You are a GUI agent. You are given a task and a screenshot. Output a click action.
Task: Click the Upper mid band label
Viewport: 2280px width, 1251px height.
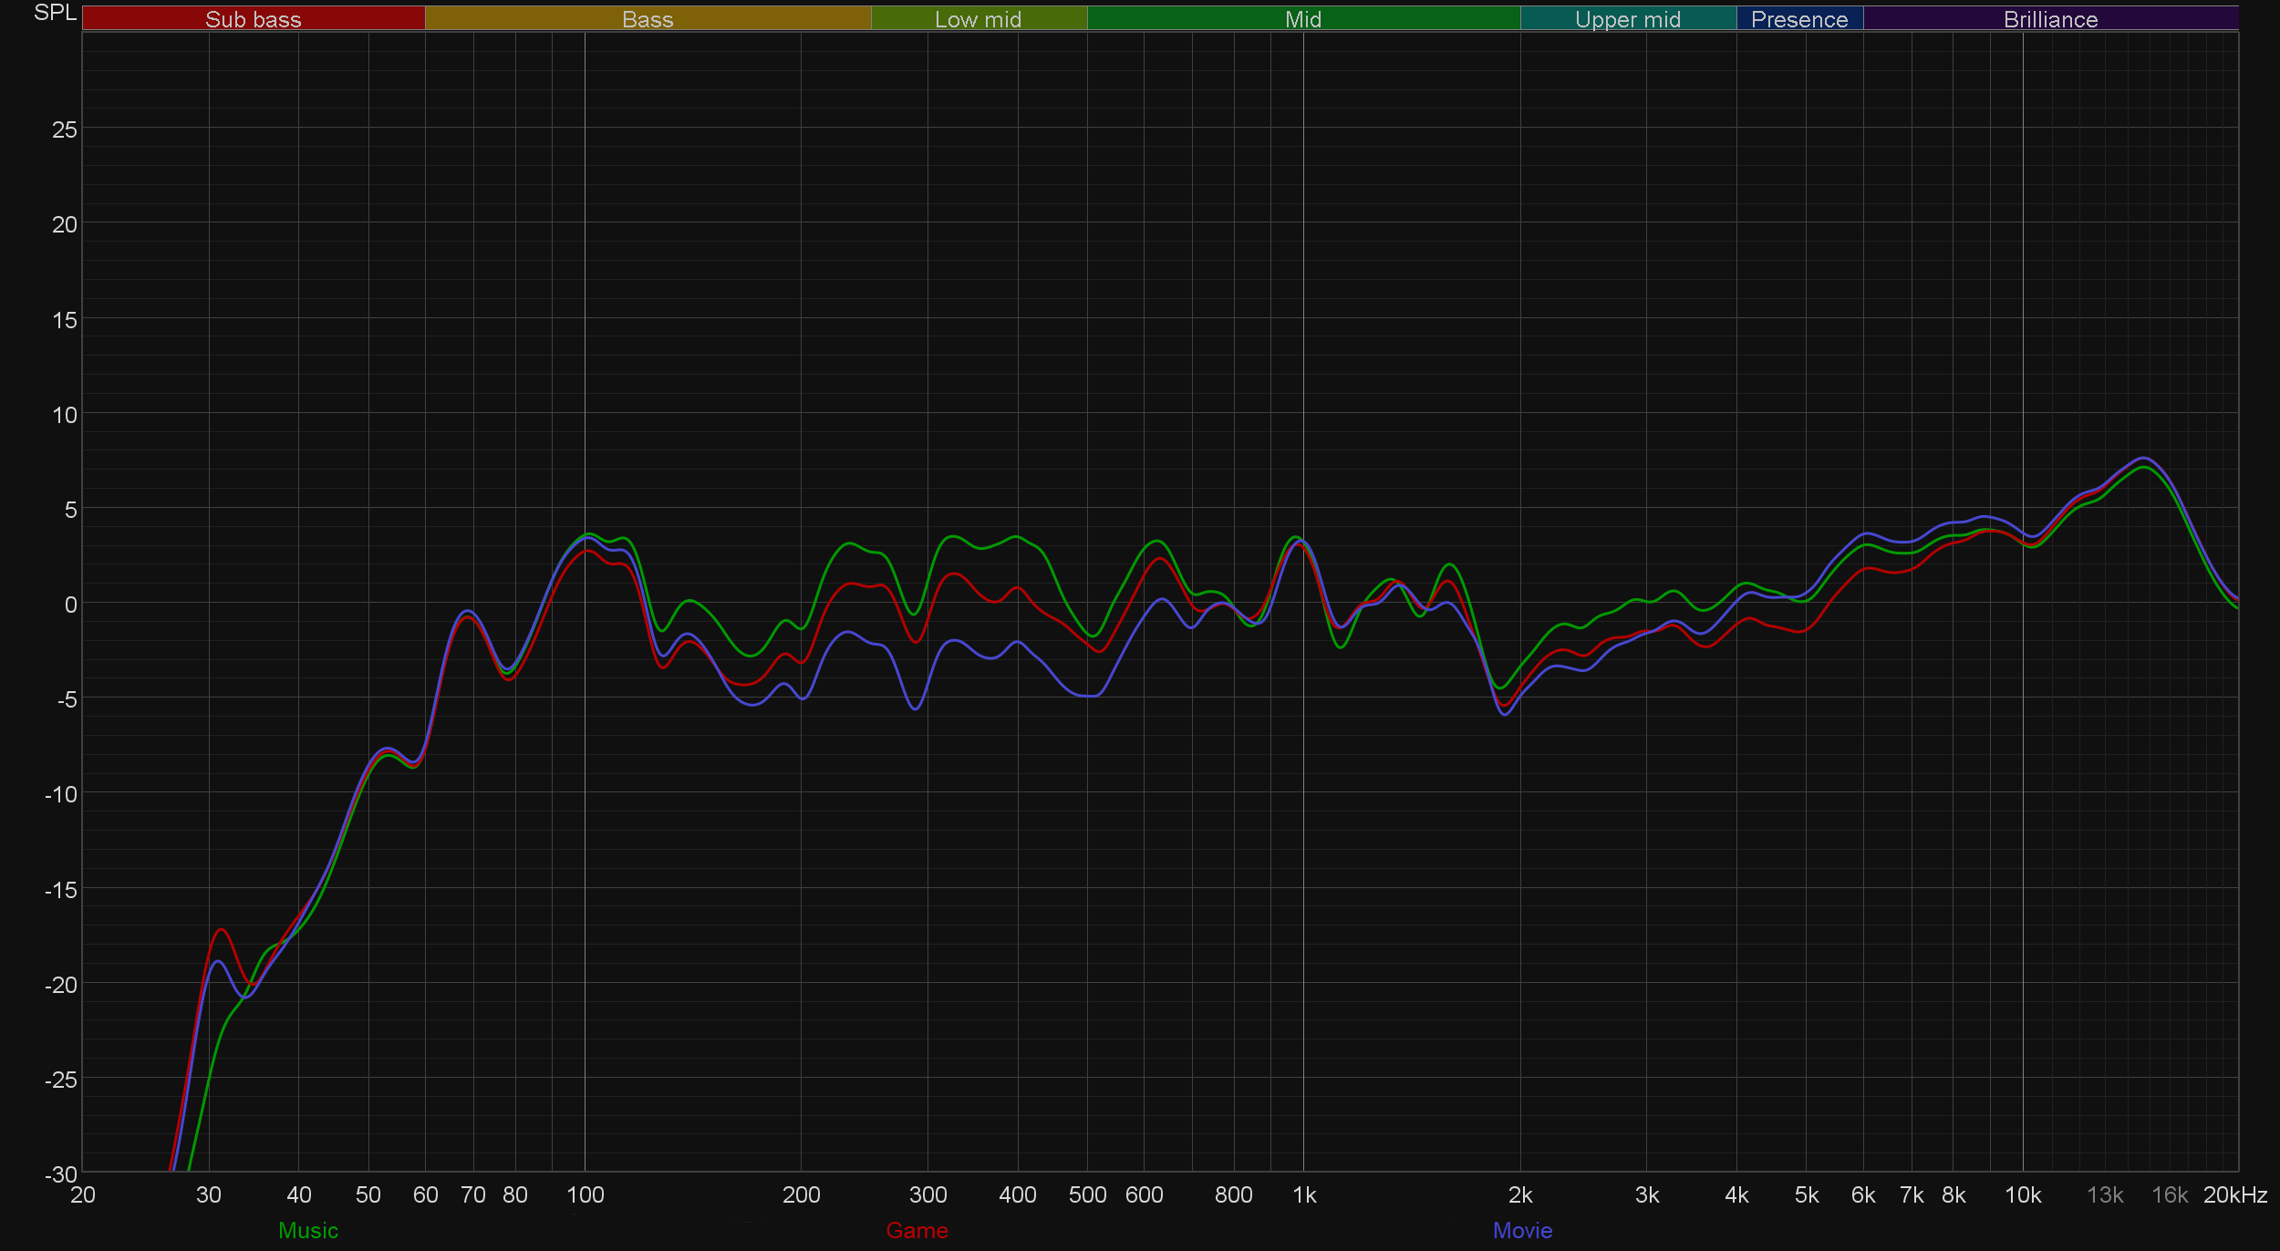(1627, 19)
